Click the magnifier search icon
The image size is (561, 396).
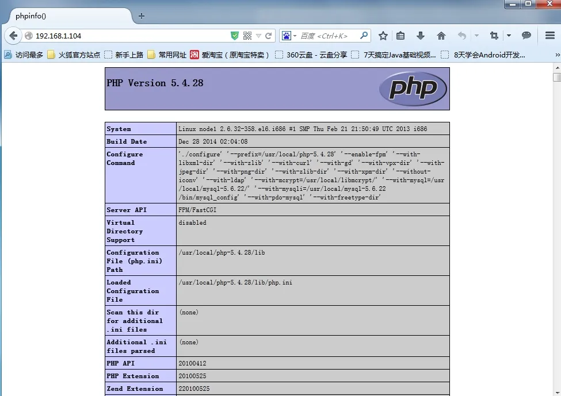(364, 36)
